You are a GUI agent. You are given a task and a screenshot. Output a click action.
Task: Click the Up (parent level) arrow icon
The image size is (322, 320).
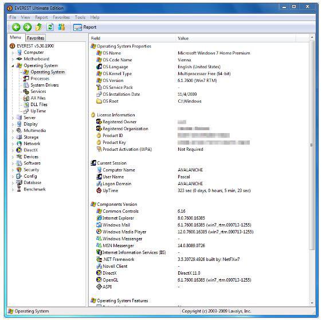pos(39,27)
